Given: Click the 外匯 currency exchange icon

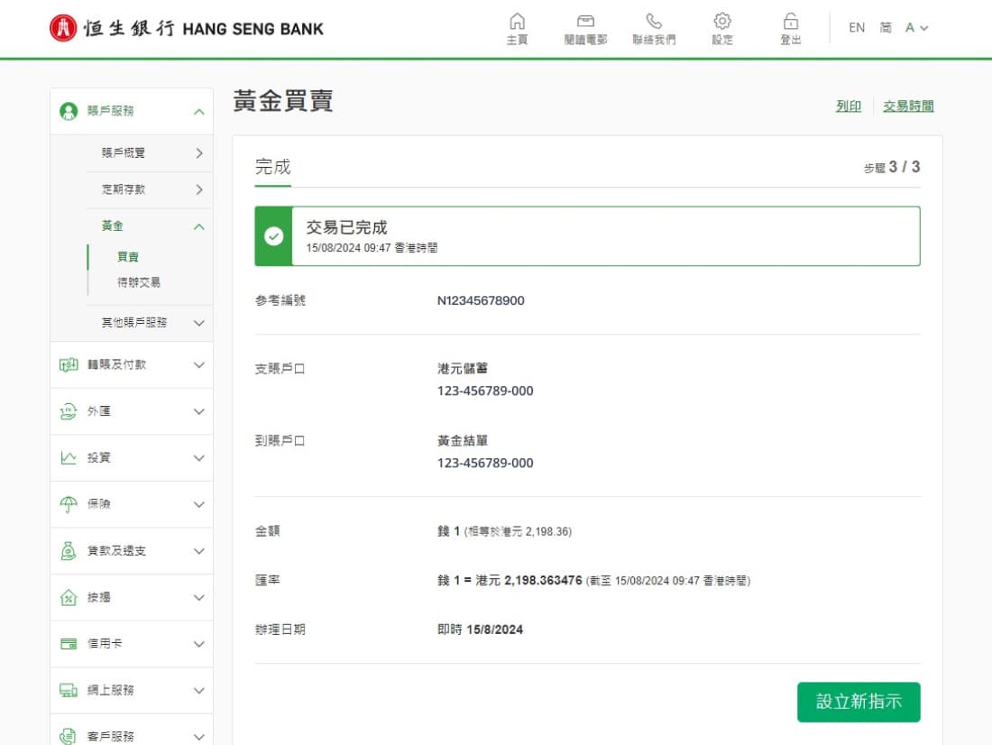Looking at the screenshot, I should [69, 411].
